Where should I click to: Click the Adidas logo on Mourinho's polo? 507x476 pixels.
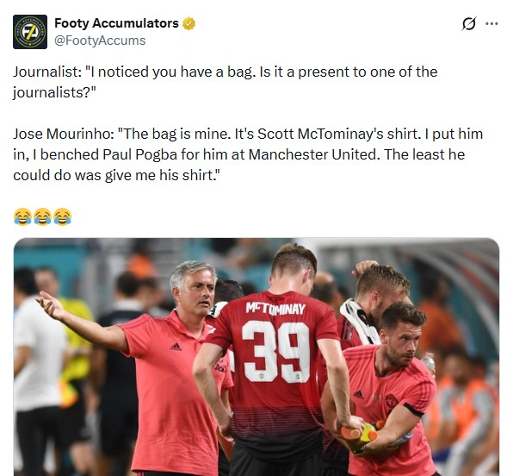176,347
